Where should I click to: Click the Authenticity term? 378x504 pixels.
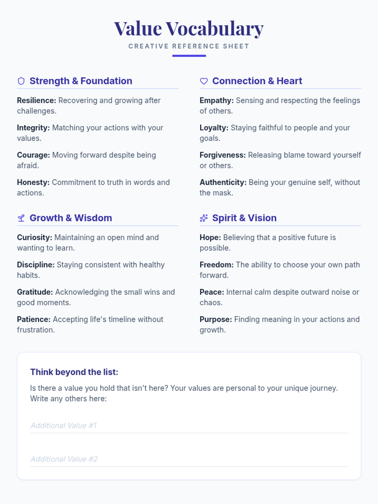[x=223, y=182]
